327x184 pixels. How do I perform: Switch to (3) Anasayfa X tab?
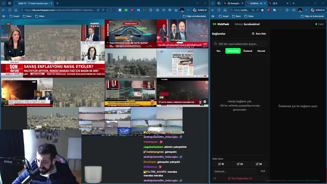click(x=233, y=3)
